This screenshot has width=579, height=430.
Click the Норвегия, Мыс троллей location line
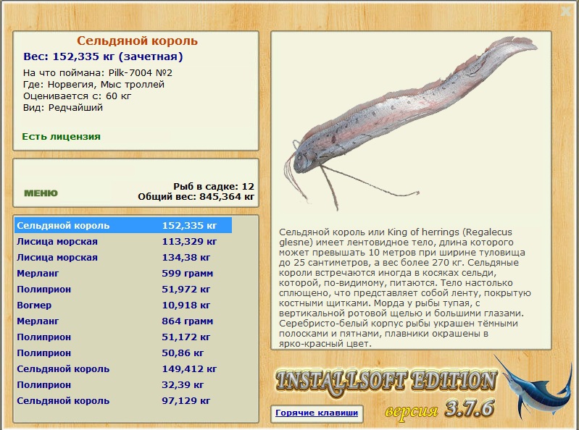tap(93, 85)
